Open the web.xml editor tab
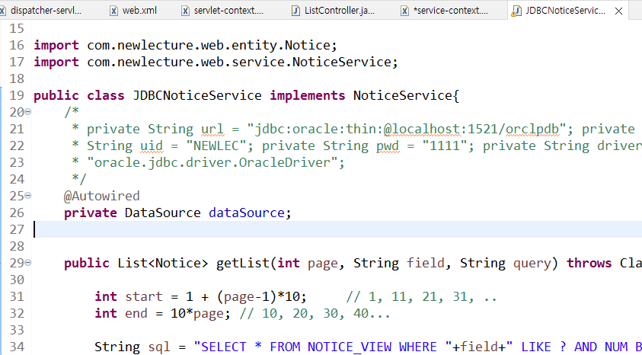The image size is (642, 355). pos(139,11)
